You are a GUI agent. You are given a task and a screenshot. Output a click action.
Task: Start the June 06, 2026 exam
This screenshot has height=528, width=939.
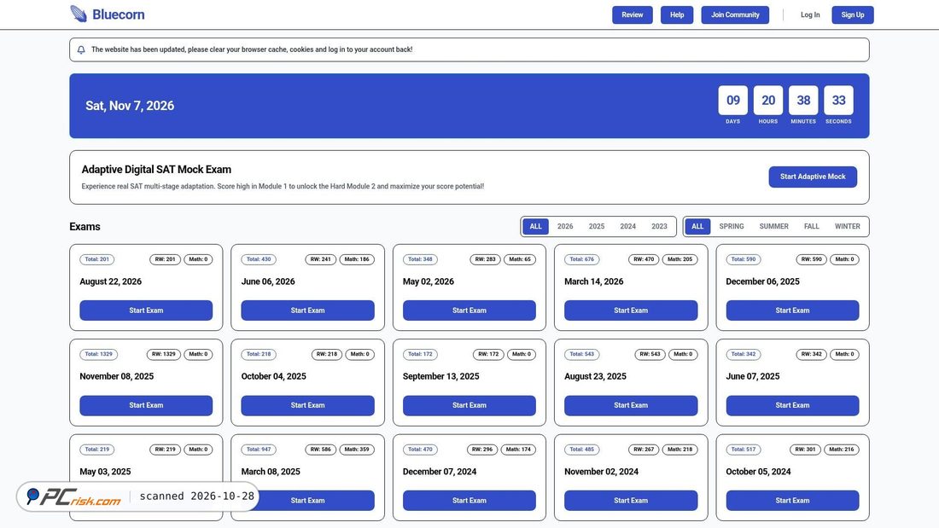308,310
